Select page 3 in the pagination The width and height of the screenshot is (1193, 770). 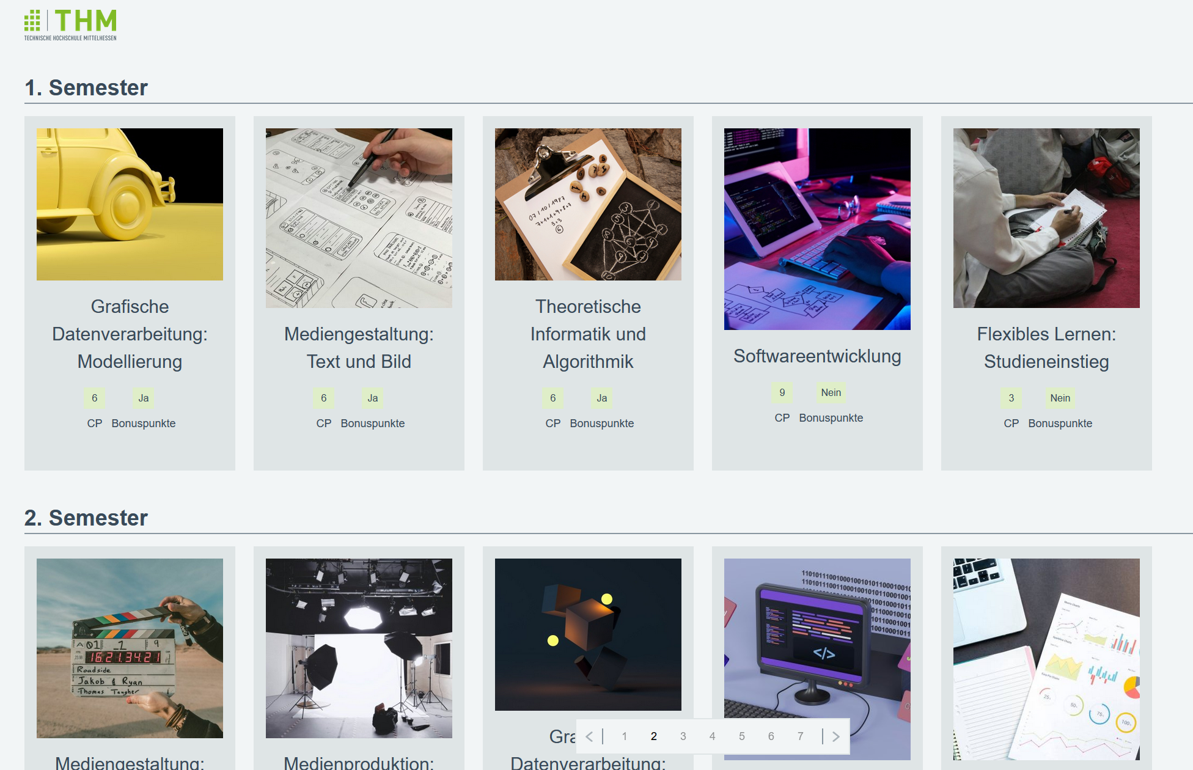[x=683, y=736]
